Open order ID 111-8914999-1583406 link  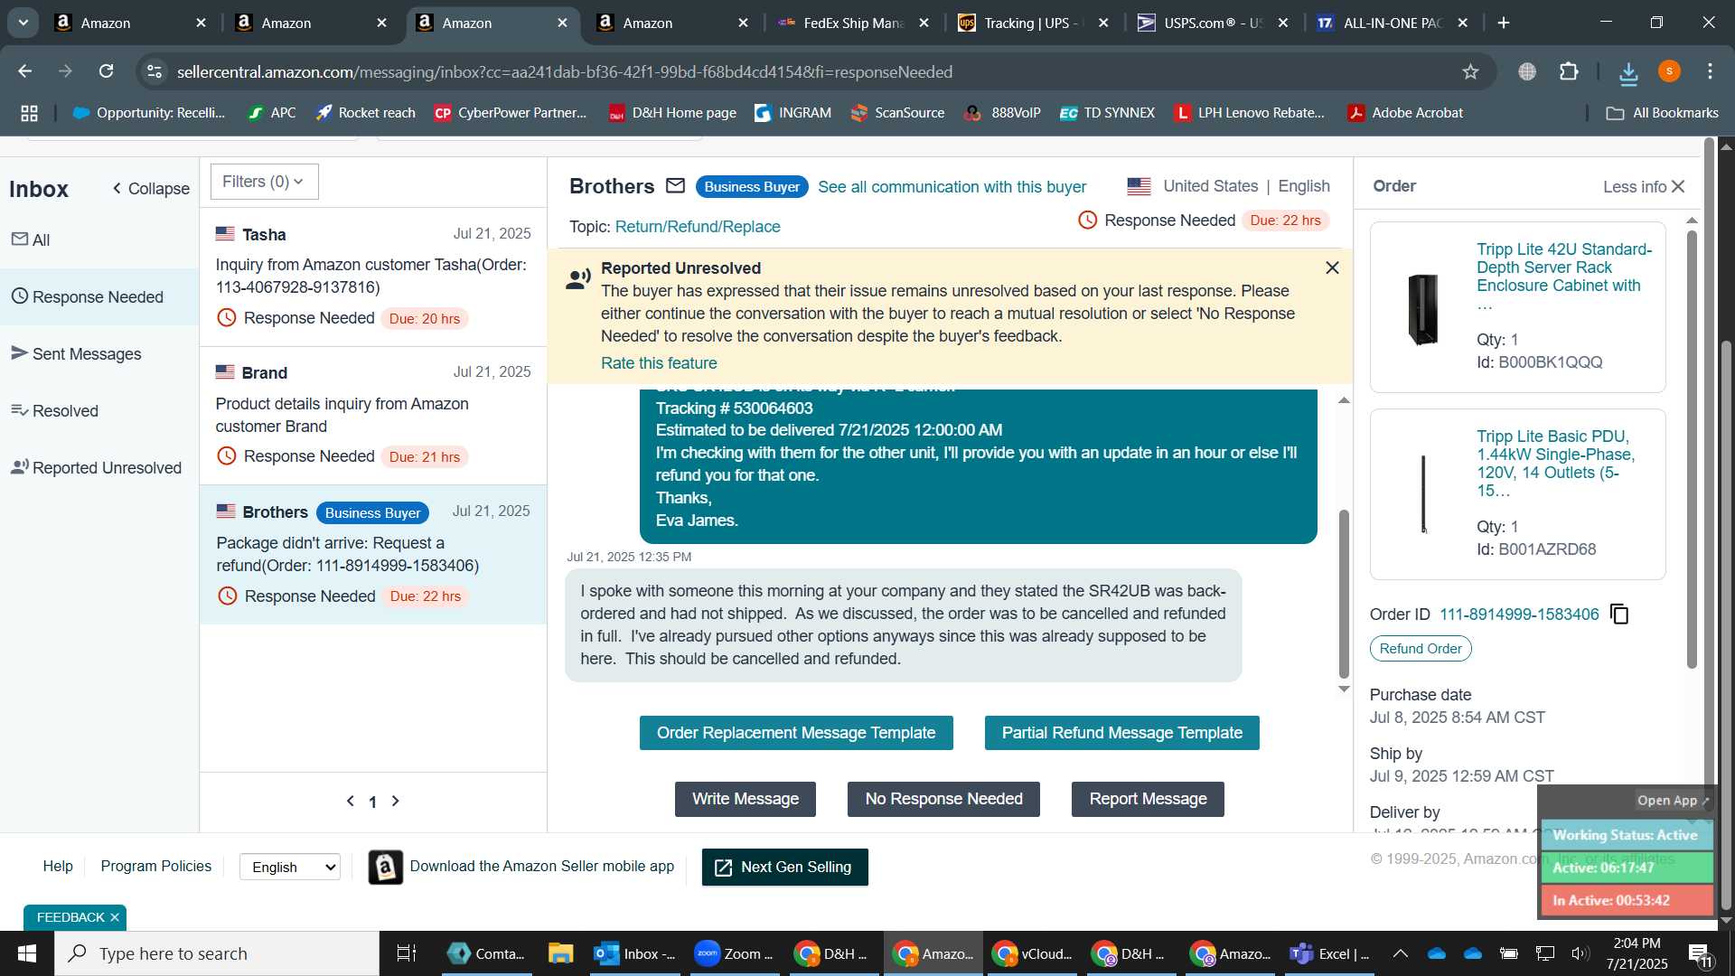(1519, 615)
